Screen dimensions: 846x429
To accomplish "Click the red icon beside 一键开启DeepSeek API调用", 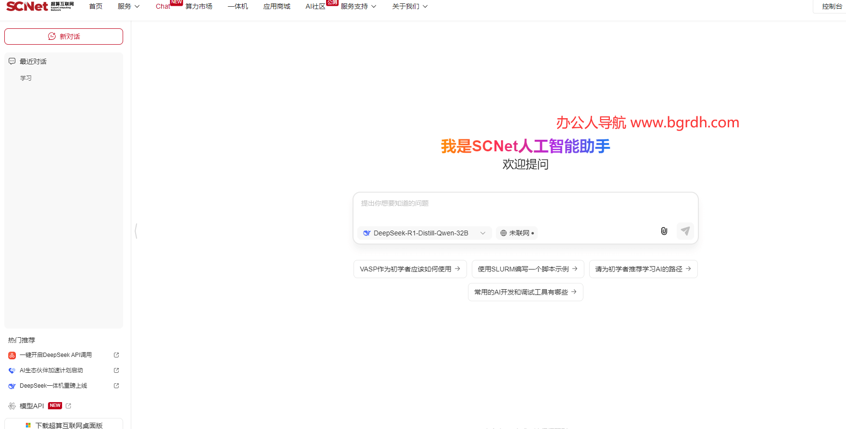I will pos(12,355).
